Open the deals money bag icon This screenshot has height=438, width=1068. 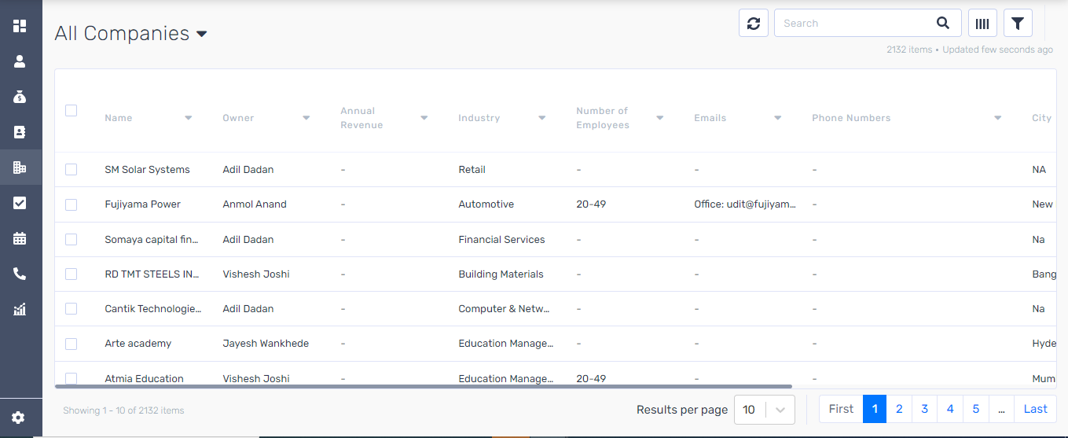tap(20, 97)
